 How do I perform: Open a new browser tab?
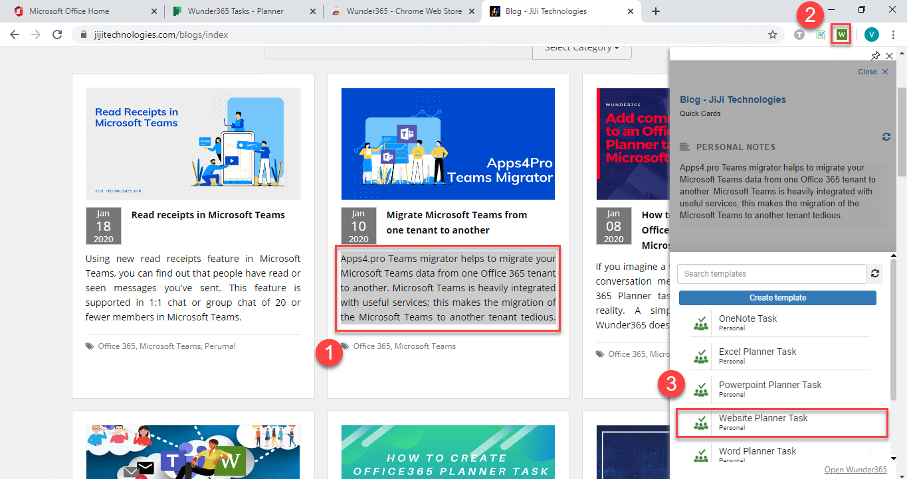click(656, 11)
